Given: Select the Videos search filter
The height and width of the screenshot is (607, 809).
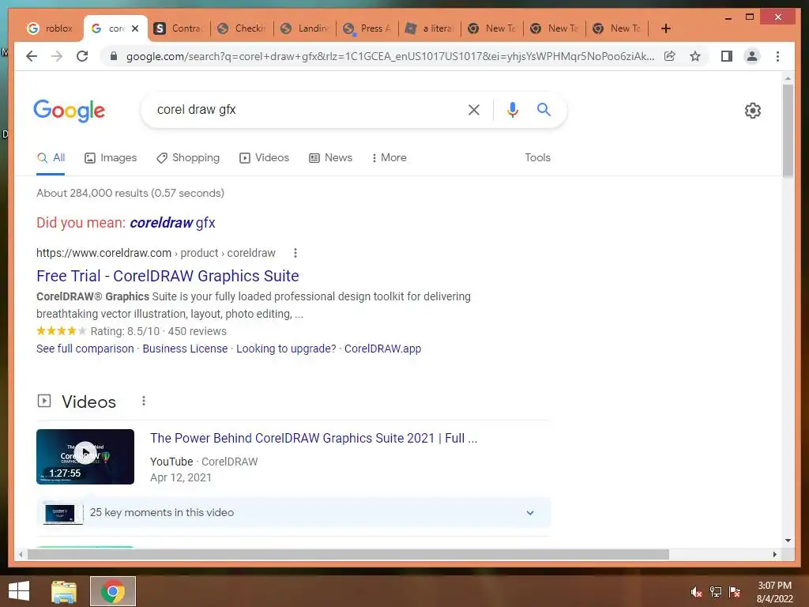Looking at the screenshot, I should pos(264,158).
